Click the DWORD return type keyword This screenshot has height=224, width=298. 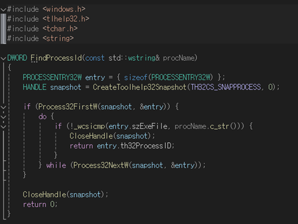(x=17, y=58)
